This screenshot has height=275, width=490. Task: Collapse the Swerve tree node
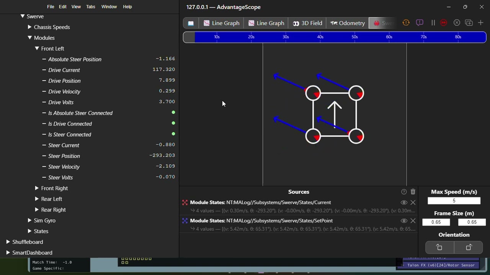[23, 16]
